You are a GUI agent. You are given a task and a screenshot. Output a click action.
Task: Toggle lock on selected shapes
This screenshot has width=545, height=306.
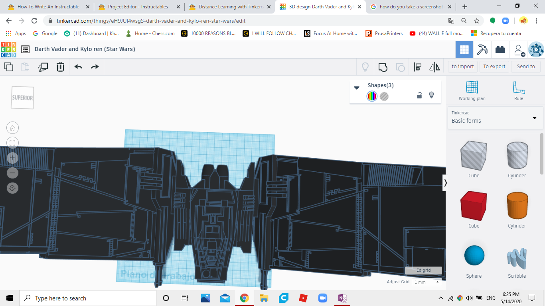point(419,95)
